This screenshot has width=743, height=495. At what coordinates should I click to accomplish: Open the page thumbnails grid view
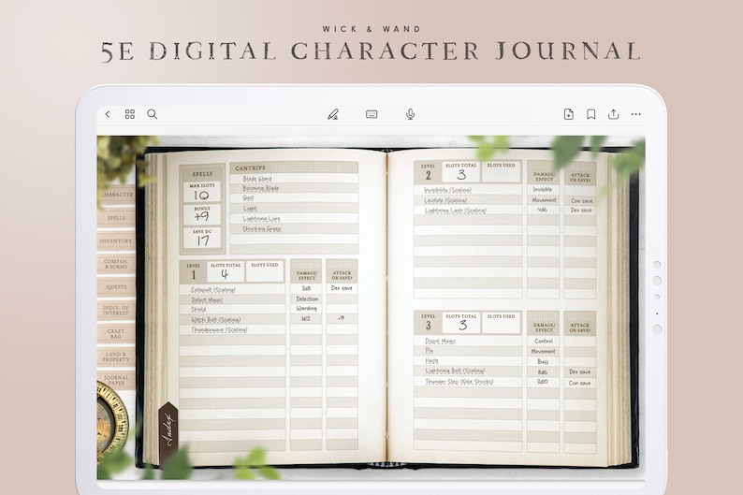click(130, 114)
